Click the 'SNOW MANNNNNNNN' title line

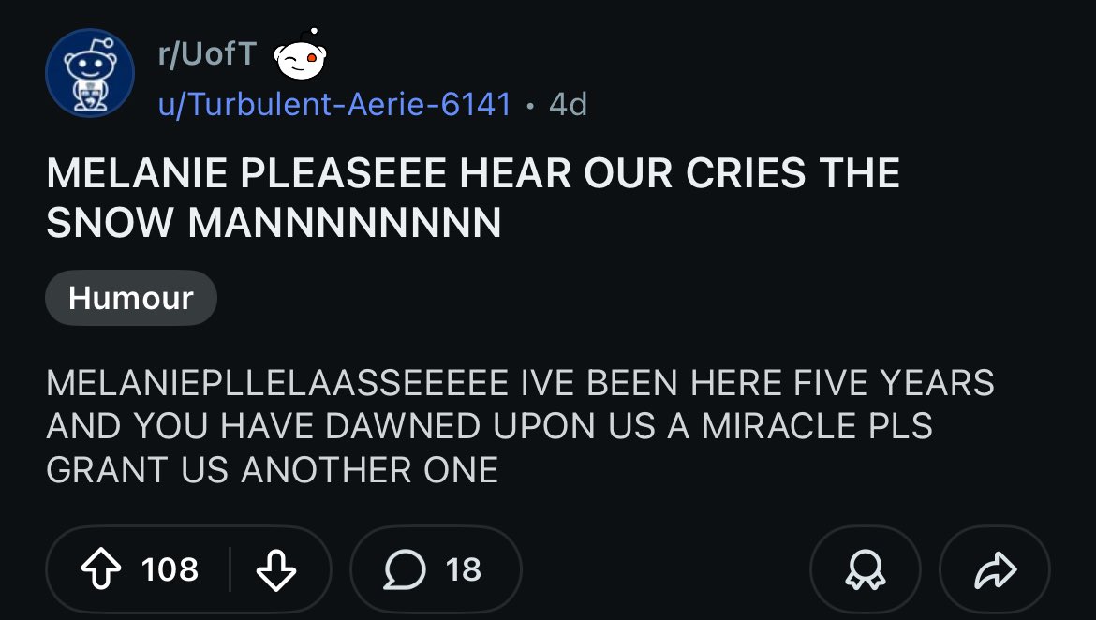[274, 223]
